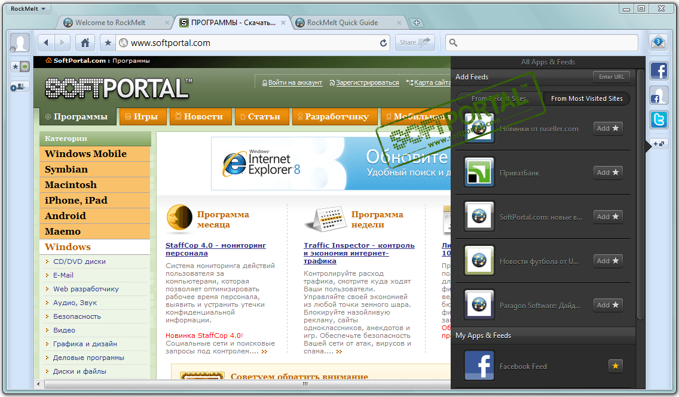
Task: Click the Internet Explorer 8 banner
Action: click(331, 164)
